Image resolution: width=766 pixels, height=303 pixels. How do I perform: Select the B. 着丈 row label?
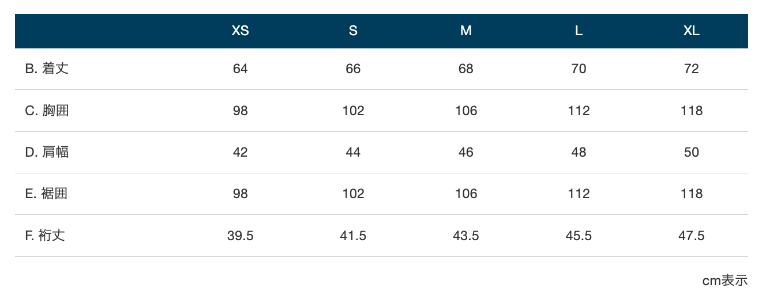point(47,69)
